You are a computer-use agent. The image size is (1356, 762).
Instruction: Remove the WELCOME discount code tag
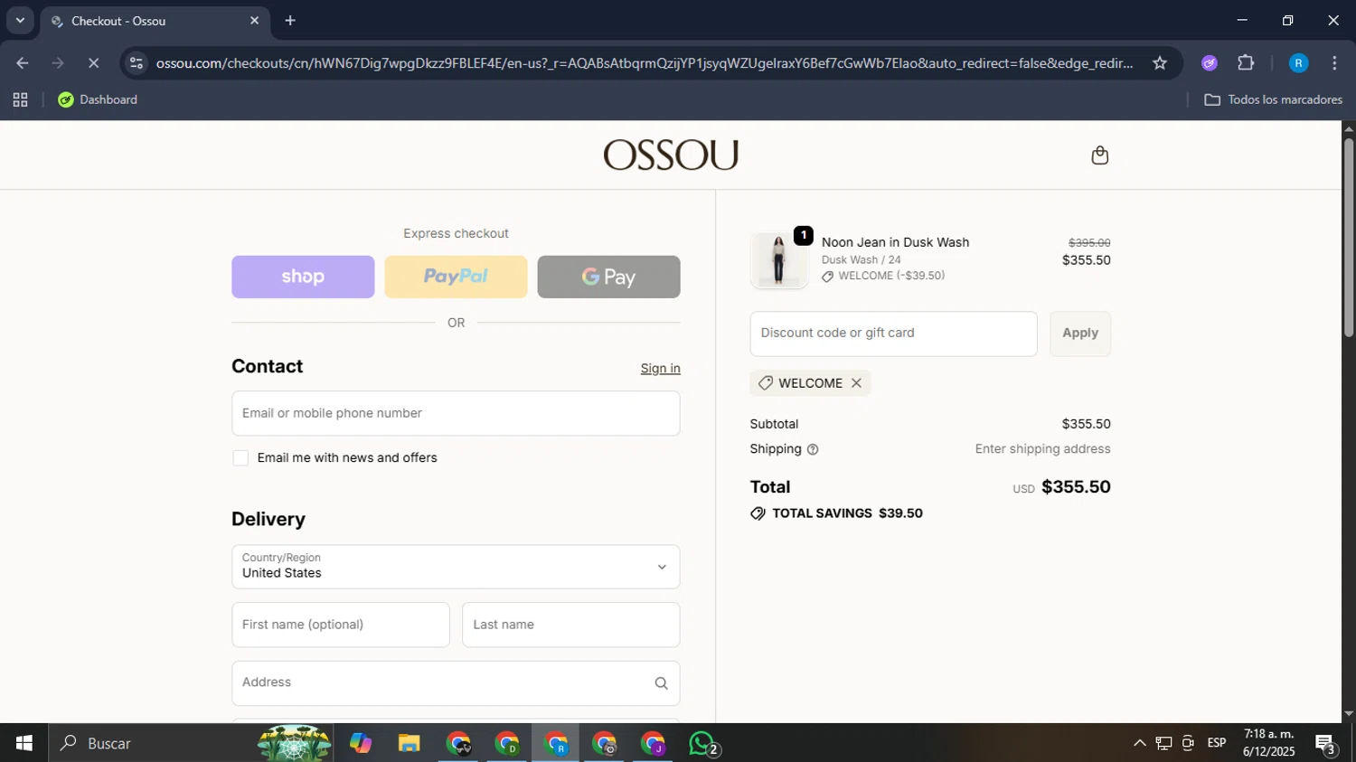[856, 383]
